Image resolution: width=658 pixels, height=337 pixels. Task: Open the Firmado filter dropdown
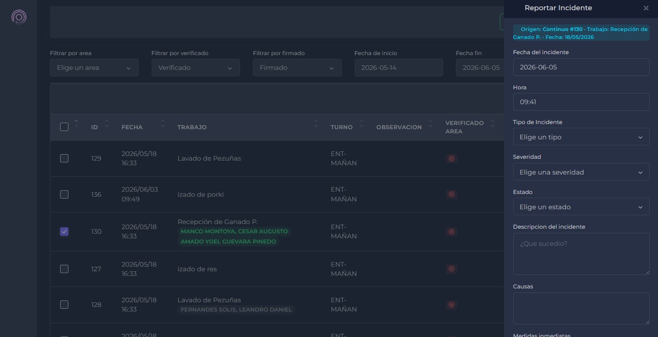point(297,68)
